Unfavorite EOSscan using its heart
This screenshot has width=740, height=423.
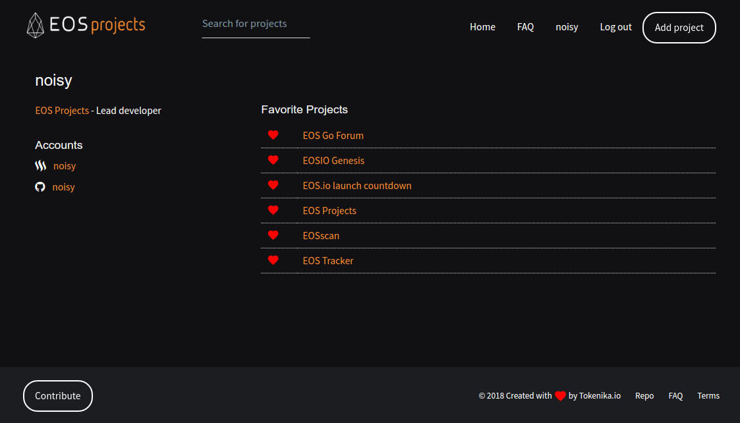[273, 235]
